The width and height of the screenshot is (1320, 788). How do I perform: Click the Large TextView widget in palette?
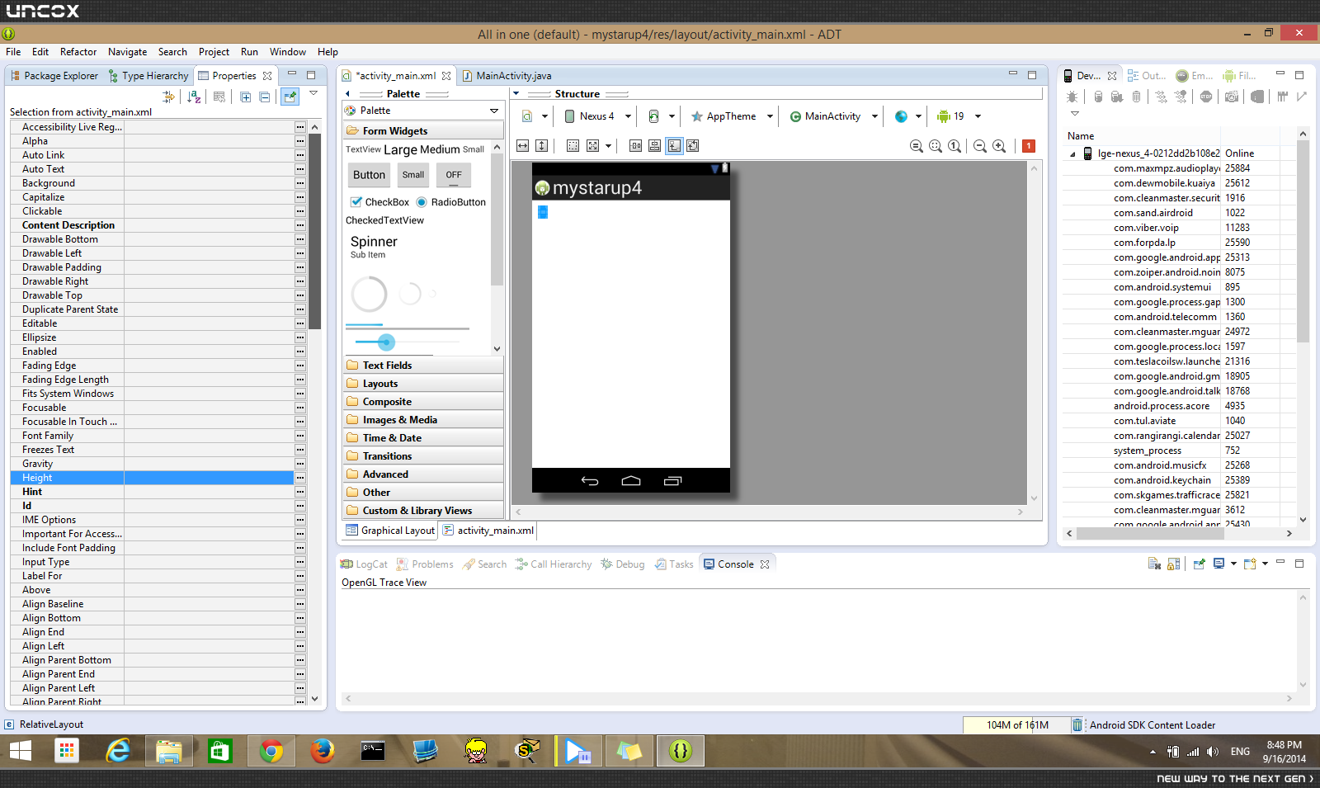pyautogui.click(x=400, y=149)
